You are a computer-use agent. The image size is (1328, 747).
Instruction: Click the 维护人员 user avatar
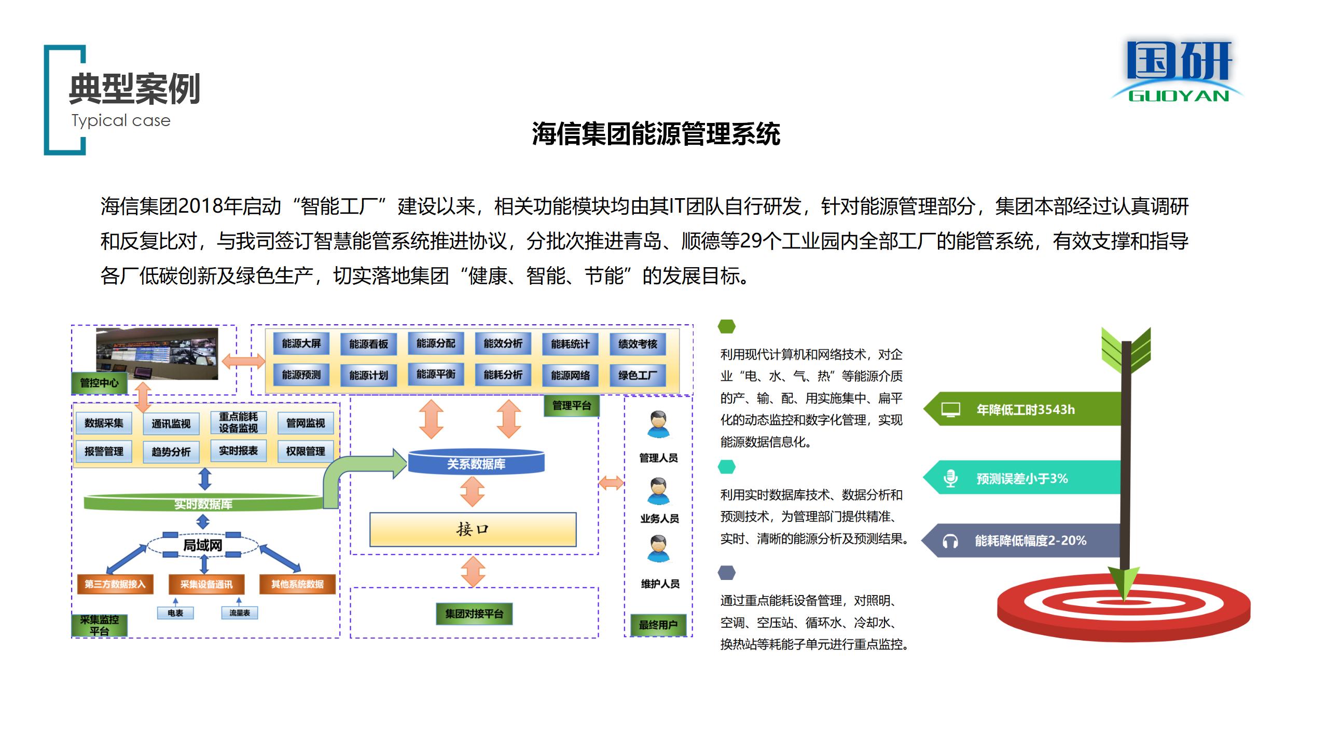[658, 549]
